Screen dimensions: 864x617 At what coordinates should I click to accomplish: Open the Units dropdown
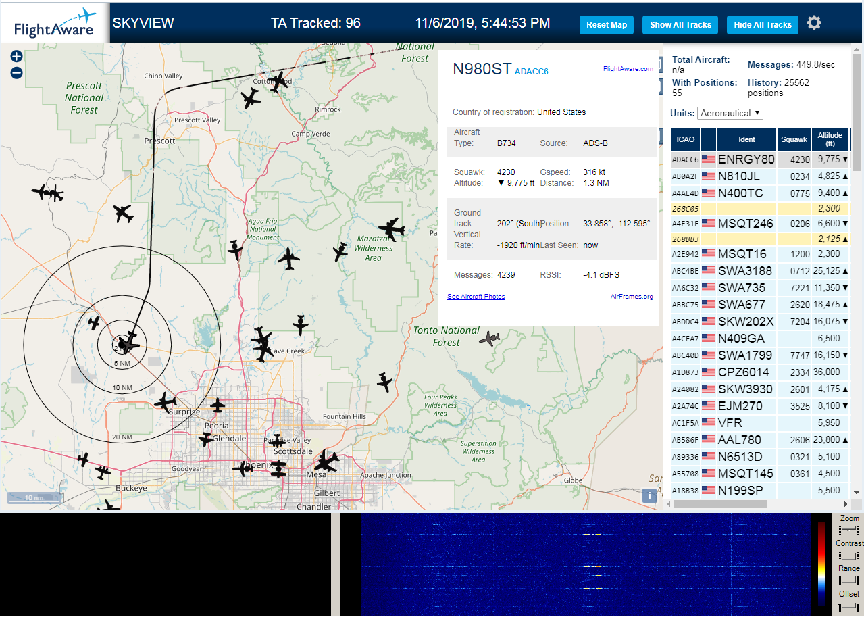[730, 113]
